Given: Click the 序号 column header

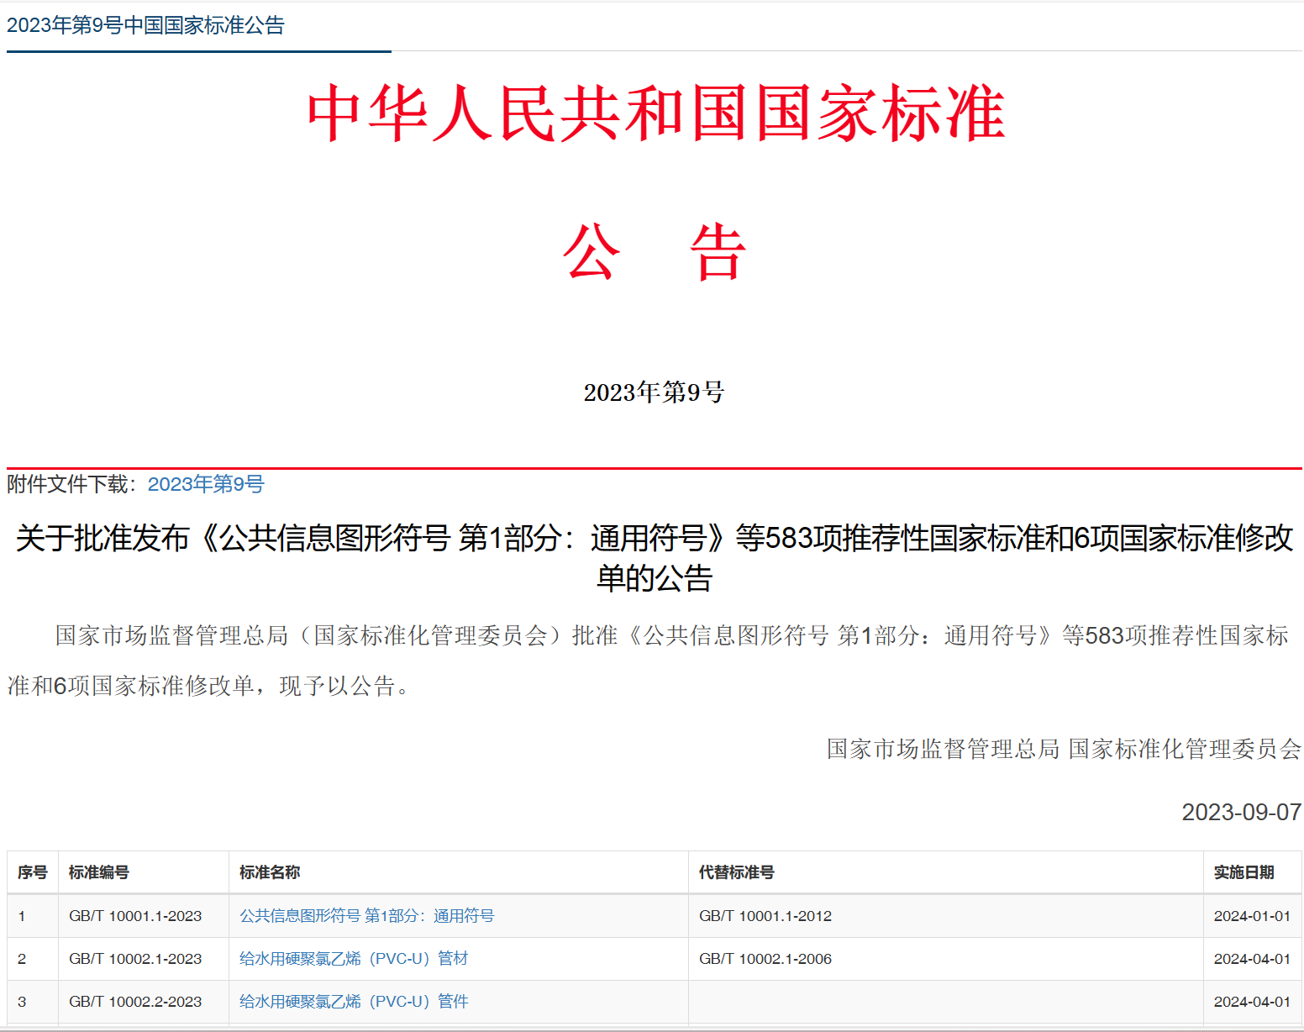Looking at the screenshot, I should 33,872.
